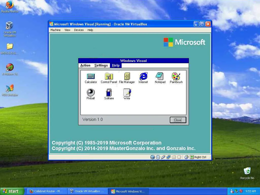The width and height of the screenshot is (260, 195).
Task: Select the Recycle Bin on the desktop
Action: click(247, 173)
